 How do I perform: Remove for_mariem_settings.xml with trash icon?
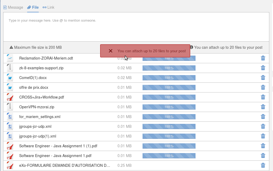pyautogui.click(x=263, y=117)
